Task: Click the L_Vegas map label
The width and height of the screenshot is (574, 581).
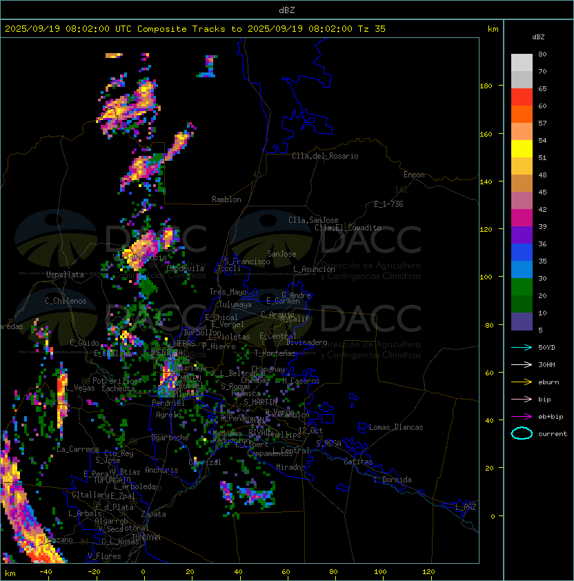Action: [x=80, y=388]
